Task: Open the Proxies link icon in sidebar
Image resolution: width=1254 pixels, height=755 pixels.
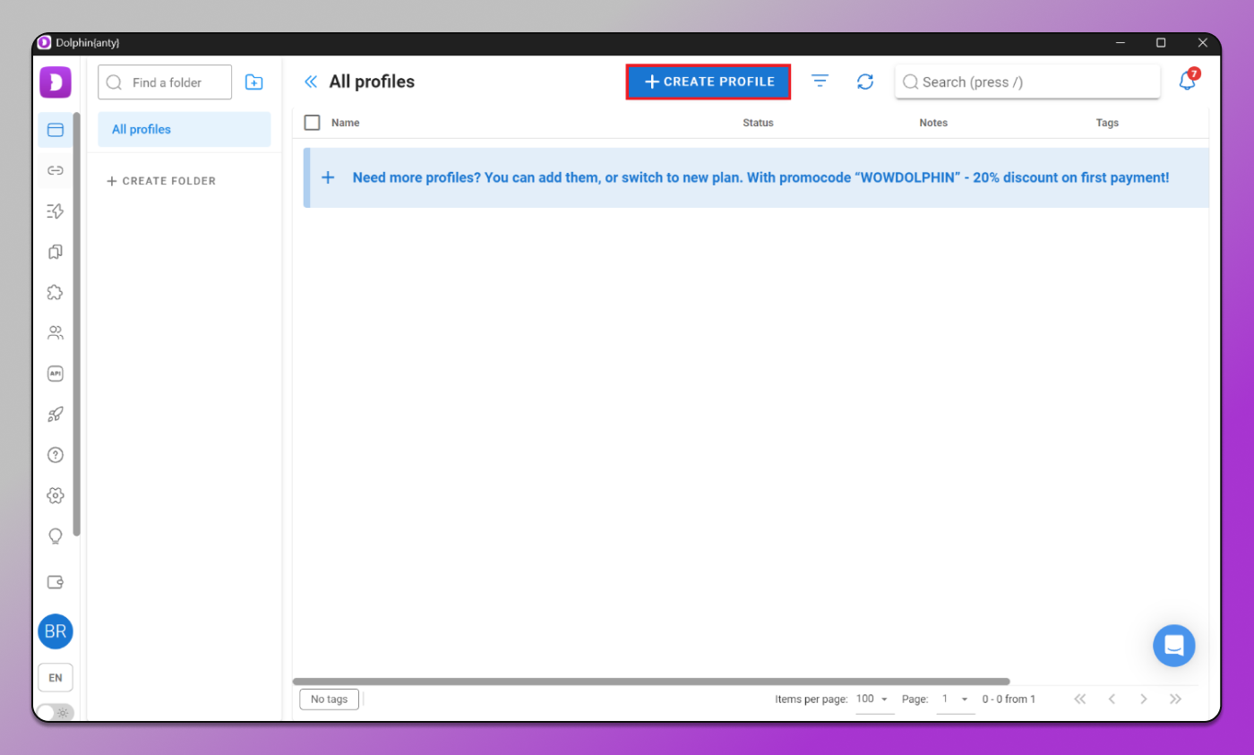Action: (x=56, y=170)
